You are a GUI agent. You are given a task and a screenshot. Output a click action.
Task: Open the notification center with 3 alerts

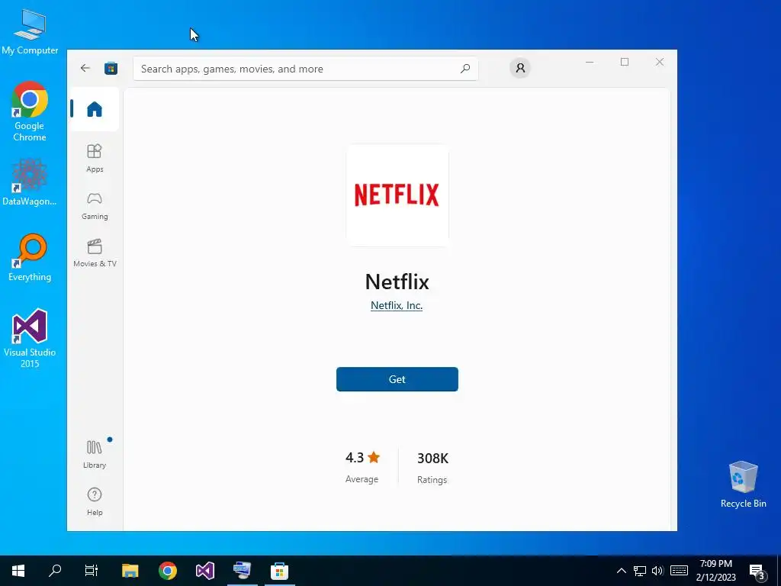pyautogui.click(x=757, y=571)
